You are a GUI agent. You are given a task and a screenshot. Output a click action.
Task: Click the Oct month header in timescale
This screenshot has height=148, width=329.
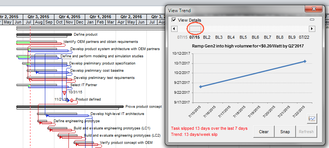59,22
